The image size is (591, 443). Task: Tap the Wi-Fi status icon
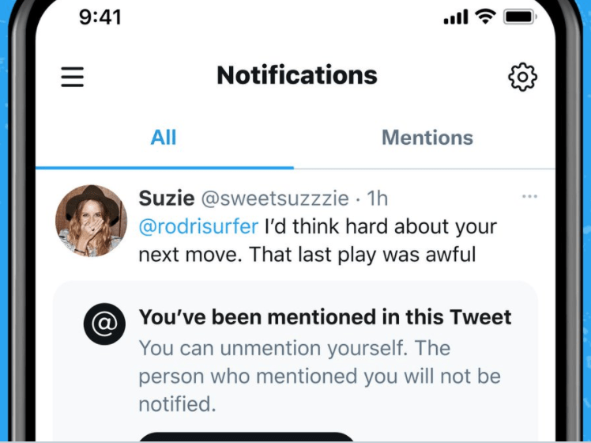[x=485, y=17]
